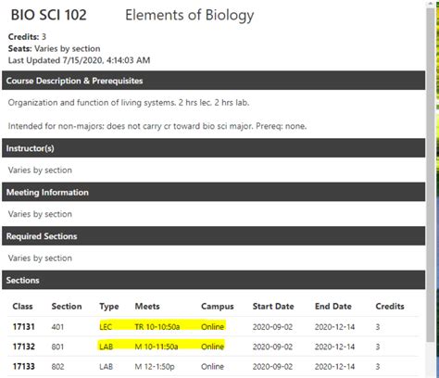The image size is (439, 378).
Task: Click the Sections header bar
Action: [x=213, y=280]
